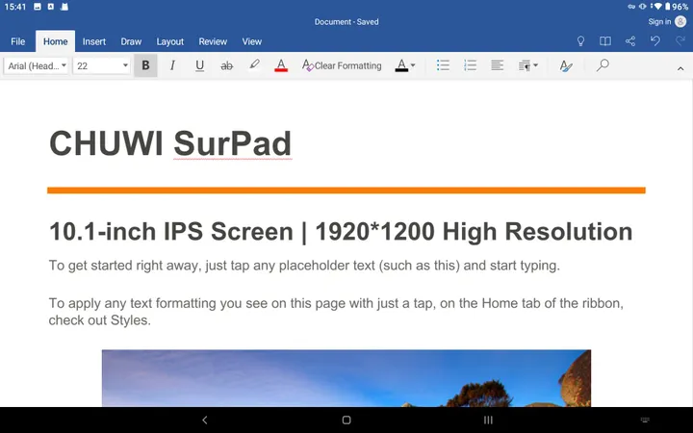Switch to the View tab

pos(251,41)
